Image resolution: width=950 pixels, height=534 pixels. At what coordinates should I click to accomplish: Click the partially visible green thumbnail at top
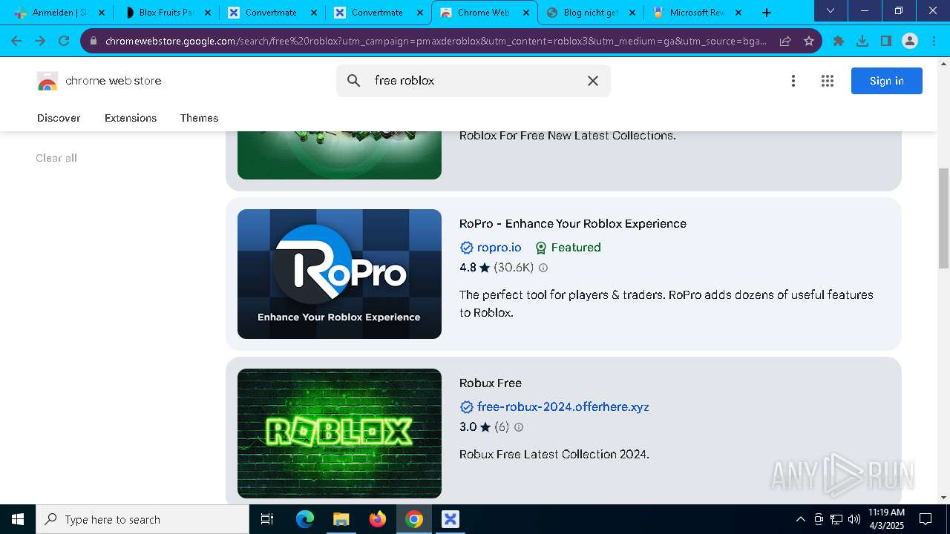point(339,155)
